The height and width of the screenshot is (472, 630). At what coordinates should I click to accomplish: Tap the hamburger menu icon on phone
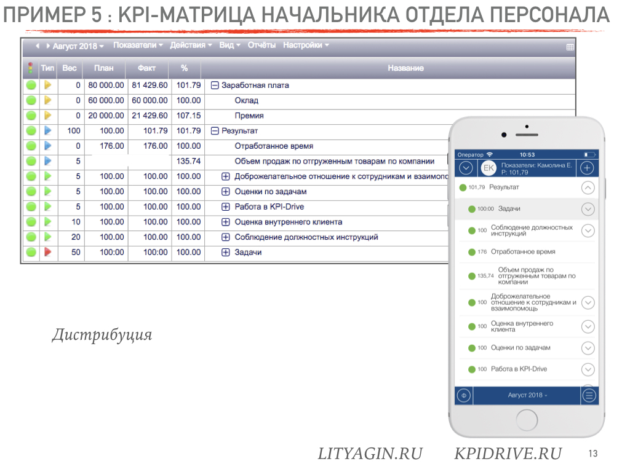(589, 396)
